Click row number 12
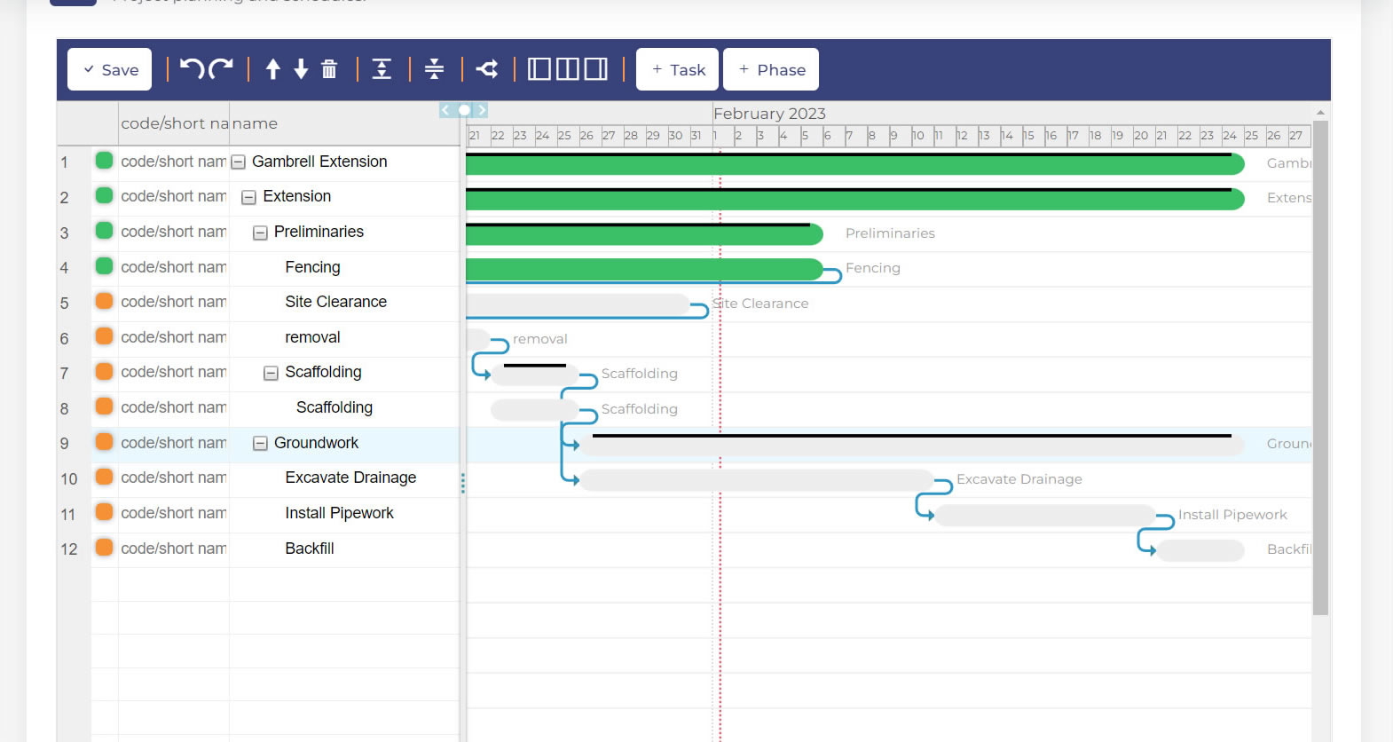Image resolution: width=1393 pixels, height=742 pixels. (x=69, y=549)
